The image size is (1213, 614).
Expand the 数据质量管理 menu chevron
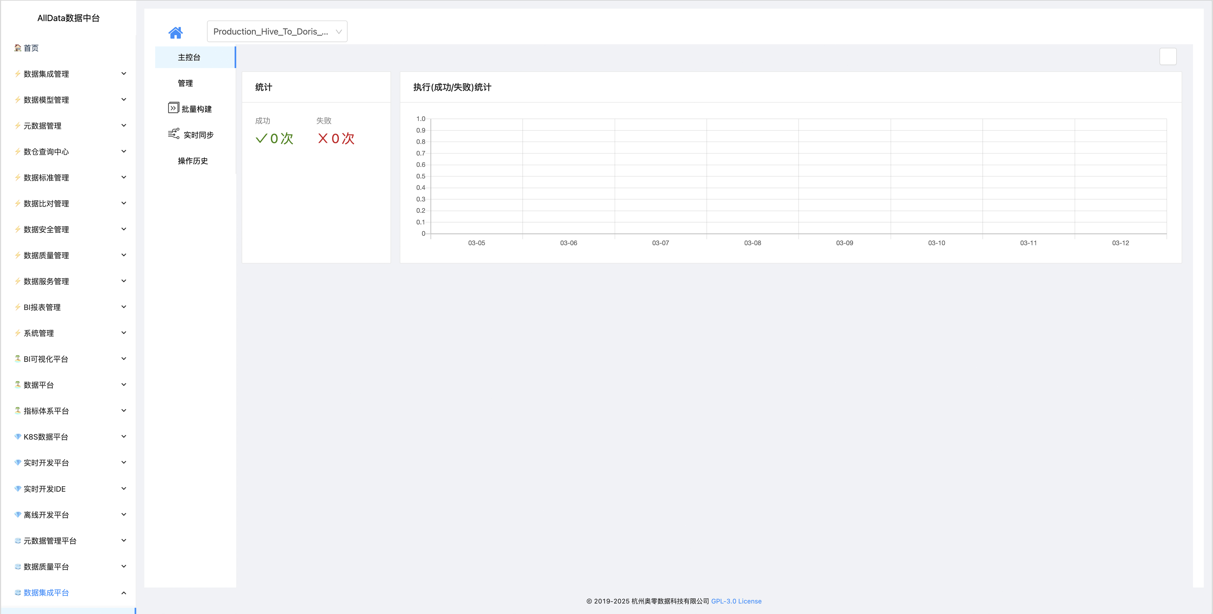(124, 255)
